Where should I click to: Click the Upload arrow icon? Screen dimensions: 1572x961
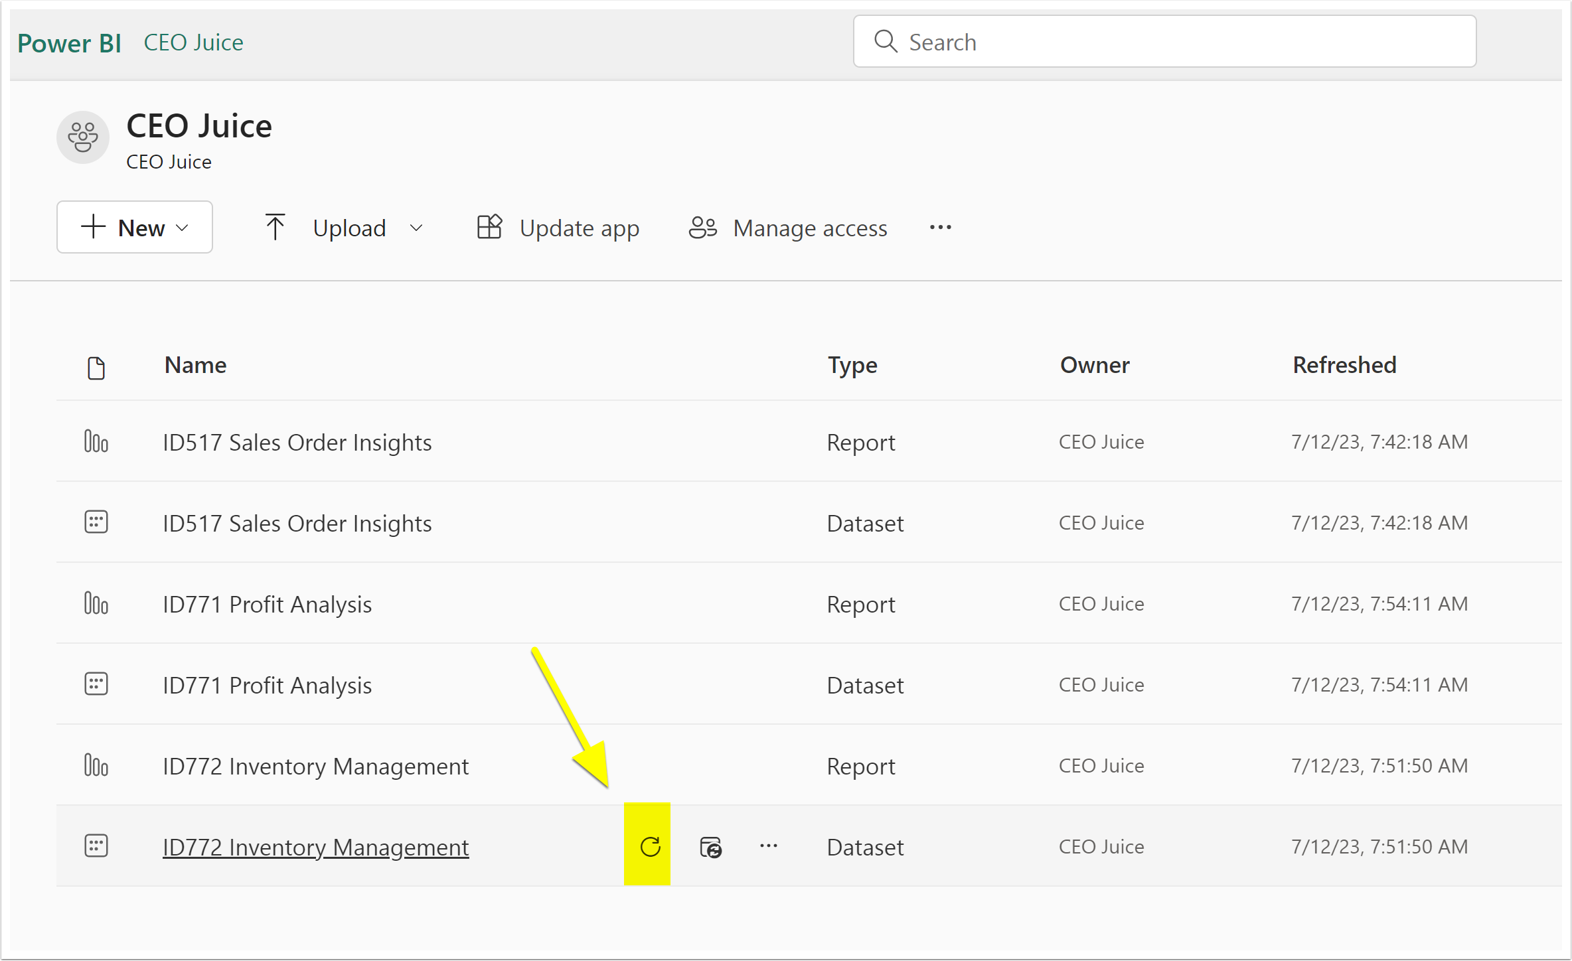click(x=275, y=227)
